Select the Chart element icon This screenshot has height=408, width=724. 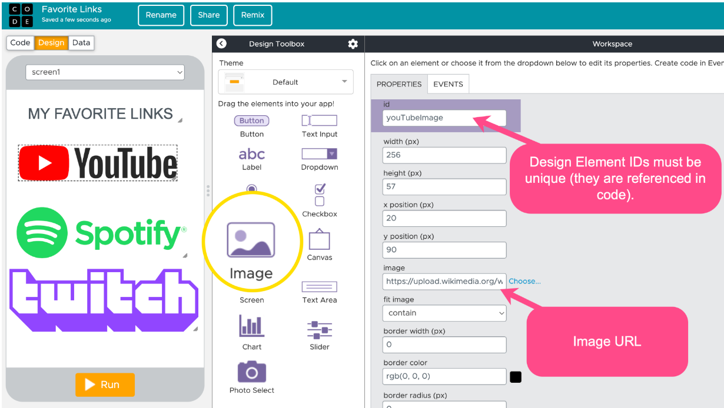[251, 325]
